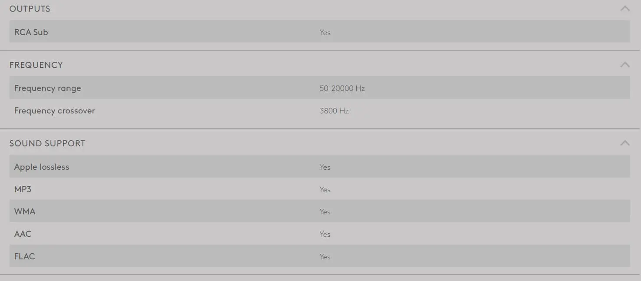Collapse the Sound Support section chevron
Screen dimensions: 641x281
625,143
